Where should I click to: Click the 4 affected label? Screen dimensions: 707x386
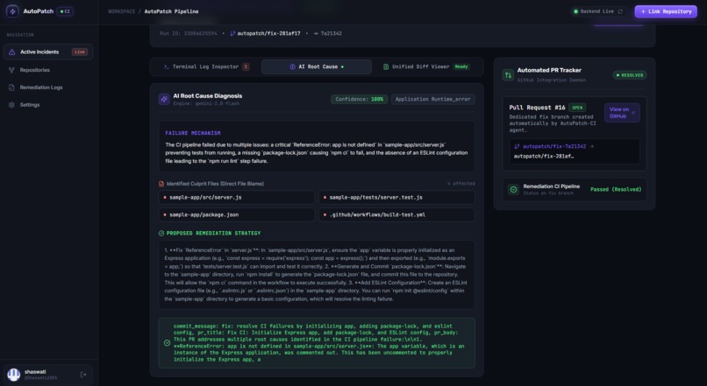(x=461, y=184)
